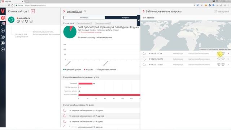Toggle the Хороший трафик legend item
The image size is (231, 130).
(72, 69)
